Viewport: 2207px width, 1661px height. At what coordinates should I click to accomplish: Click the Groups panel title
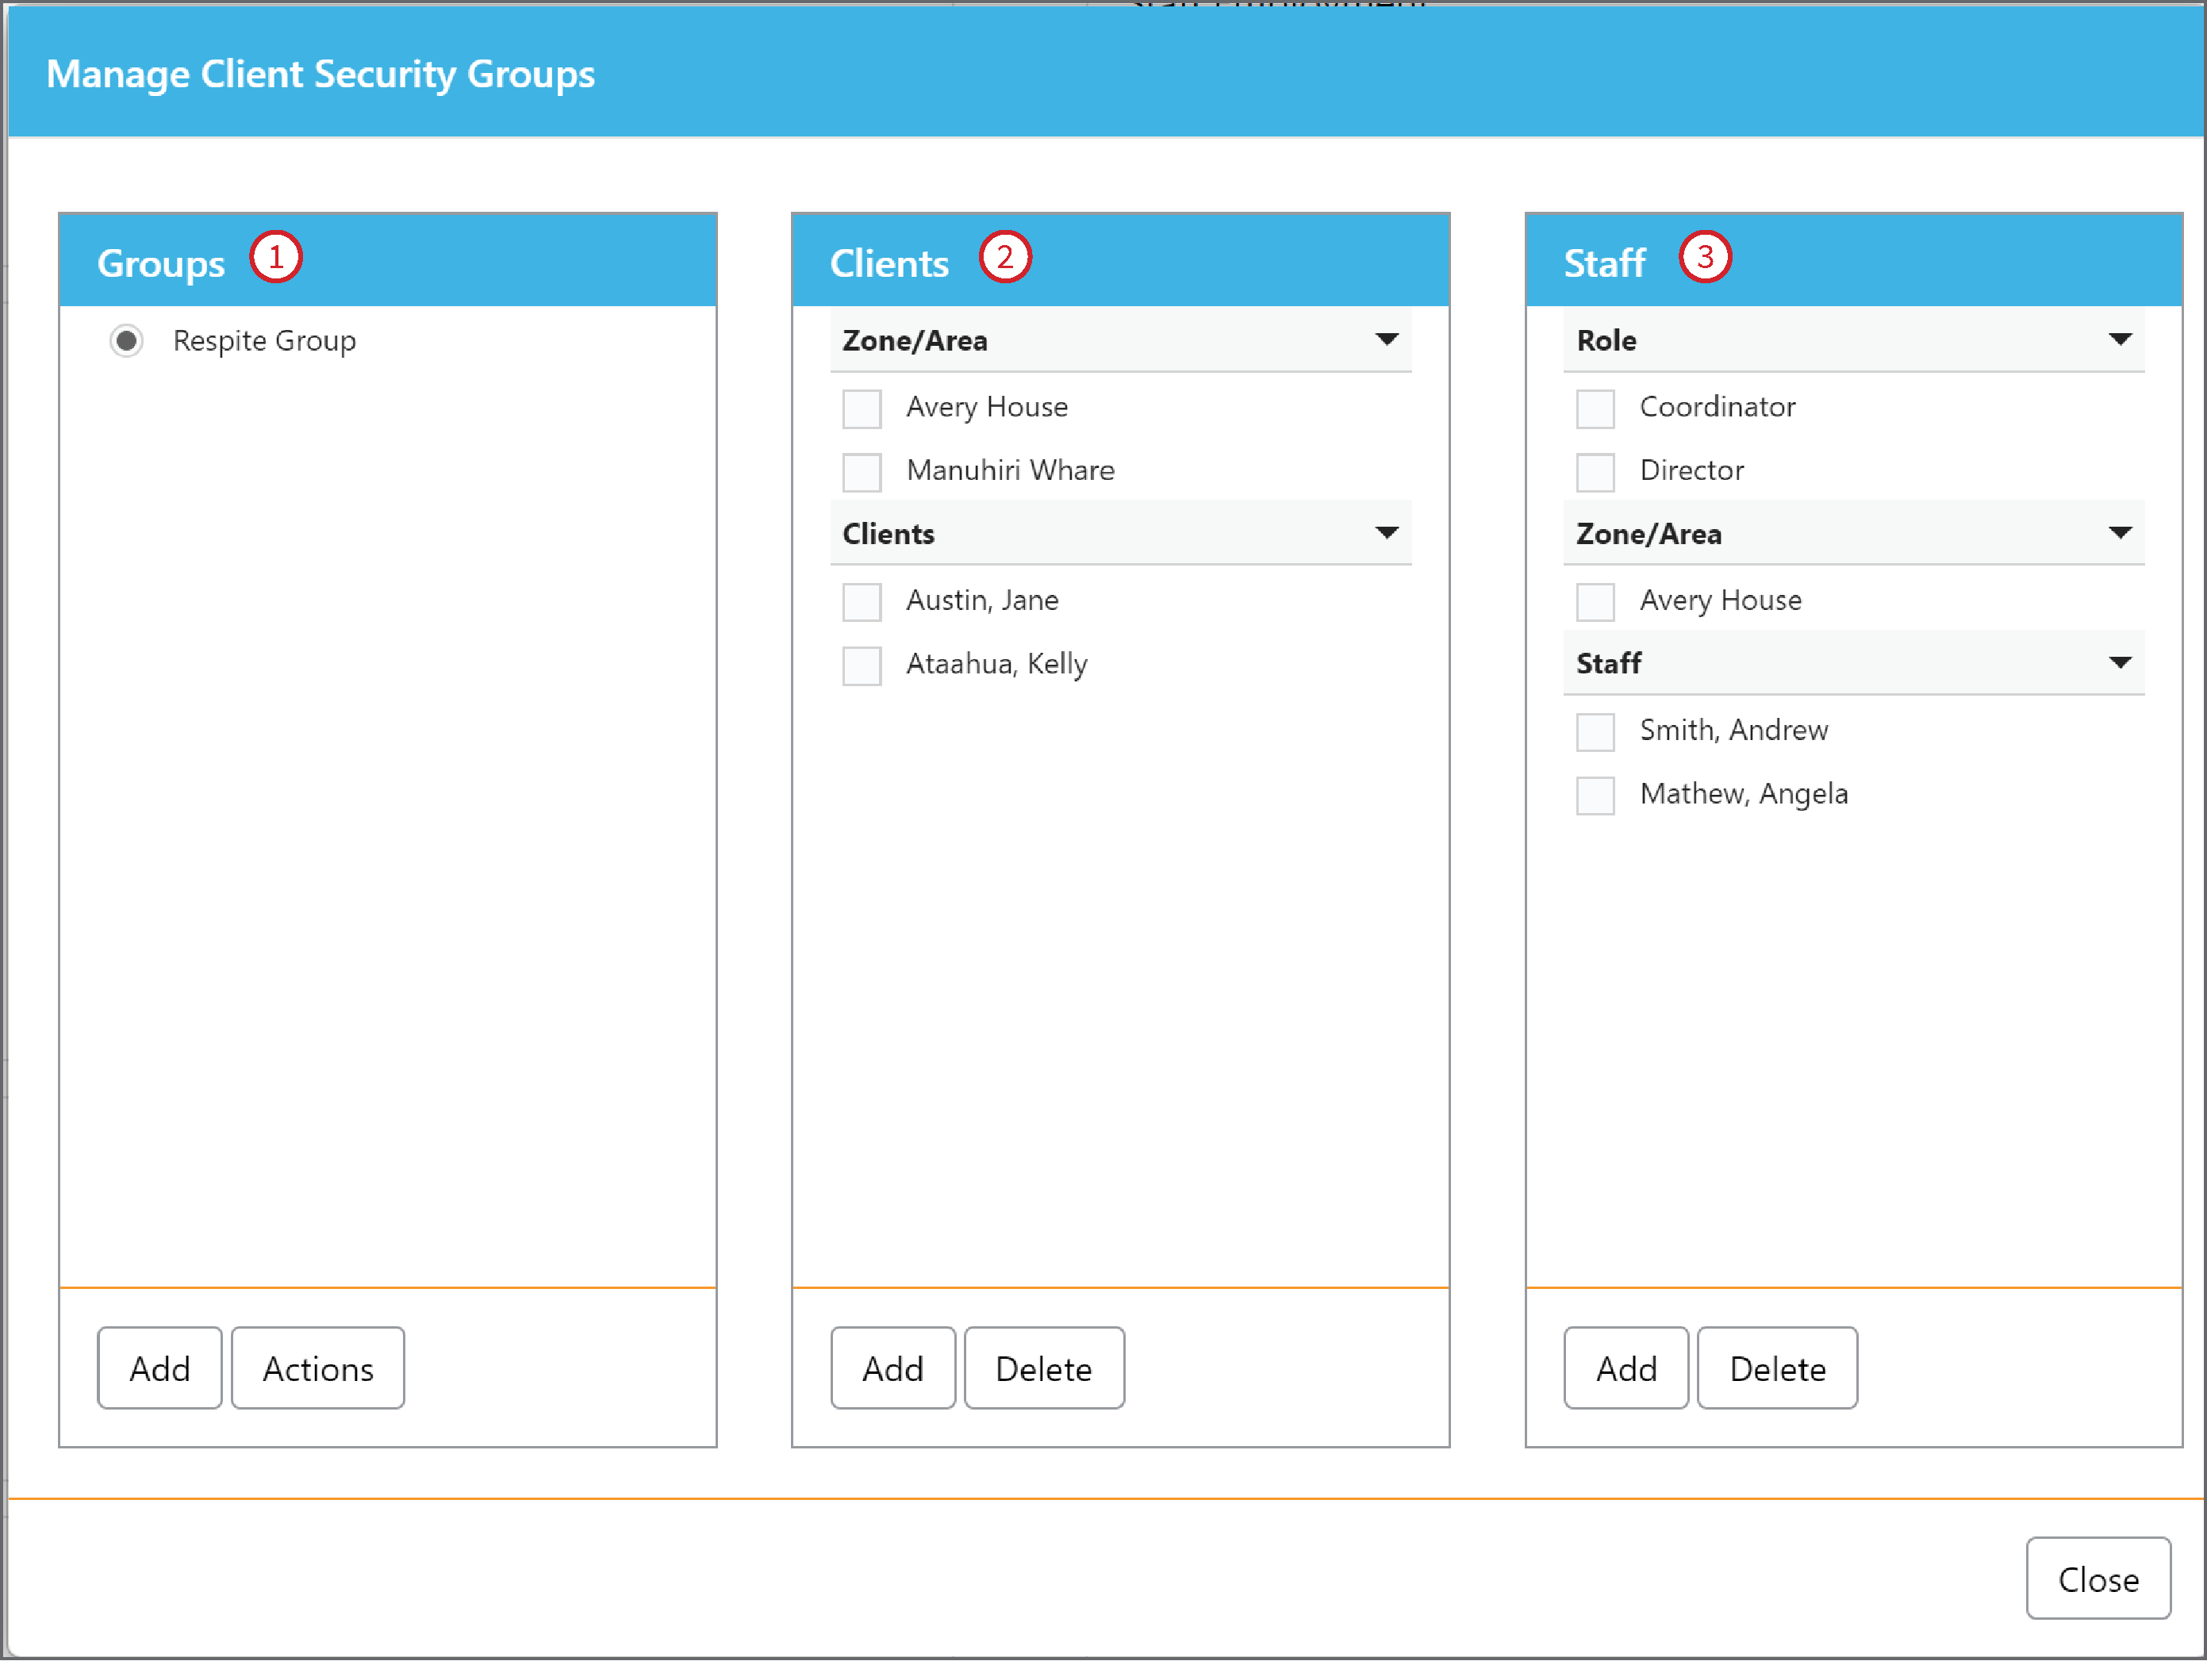point(160,264)
